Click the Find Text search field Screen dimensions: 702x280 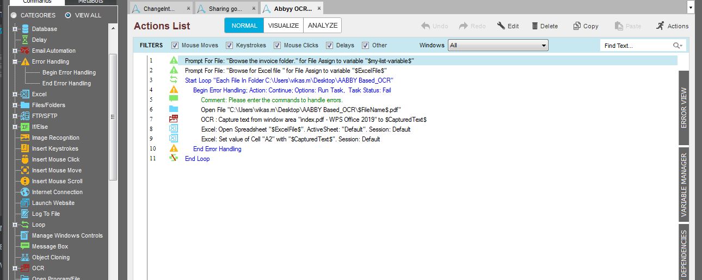click(636, 46)
